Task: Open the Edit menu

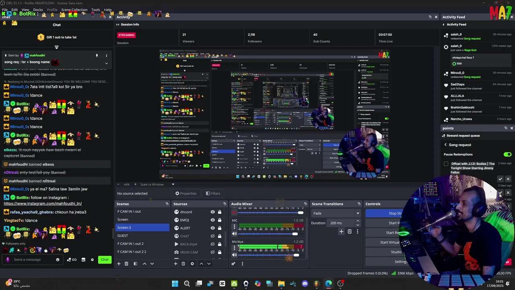Action: pos(14,10)
